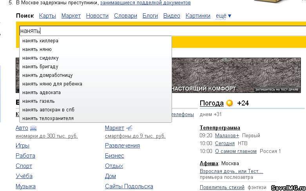The height and width of the screenshot is (191, 306).
Task: Open the Авто category link
Action: coord(22,128)
